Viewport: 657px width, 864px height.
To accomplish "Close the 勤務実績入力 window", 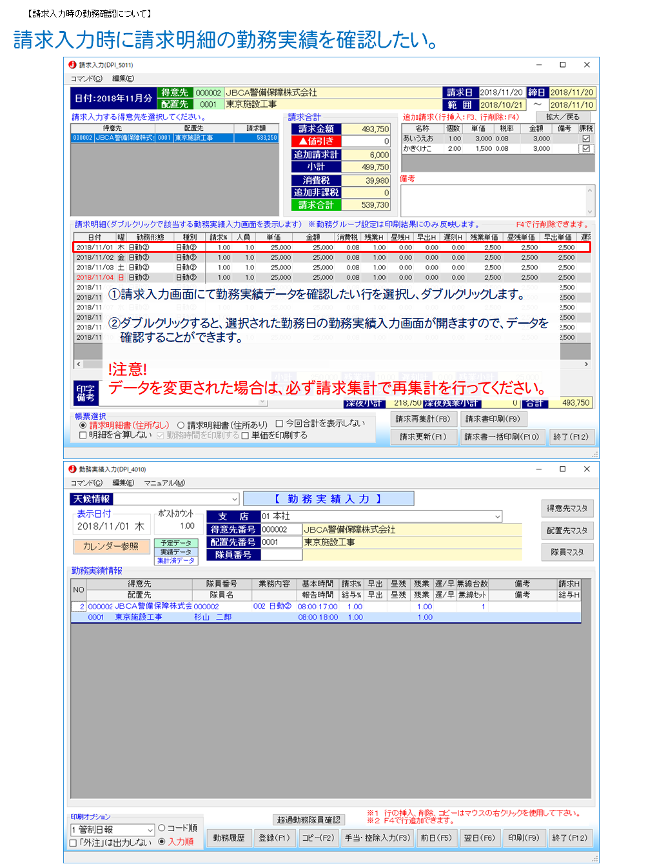I will (586, 469).
